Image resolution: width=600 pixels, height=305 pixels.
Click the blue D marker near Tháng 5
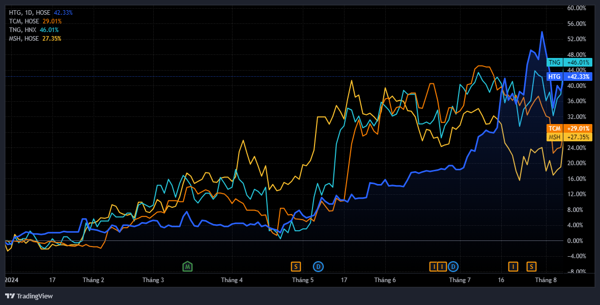pyautogui.click(x=318, y=266)
